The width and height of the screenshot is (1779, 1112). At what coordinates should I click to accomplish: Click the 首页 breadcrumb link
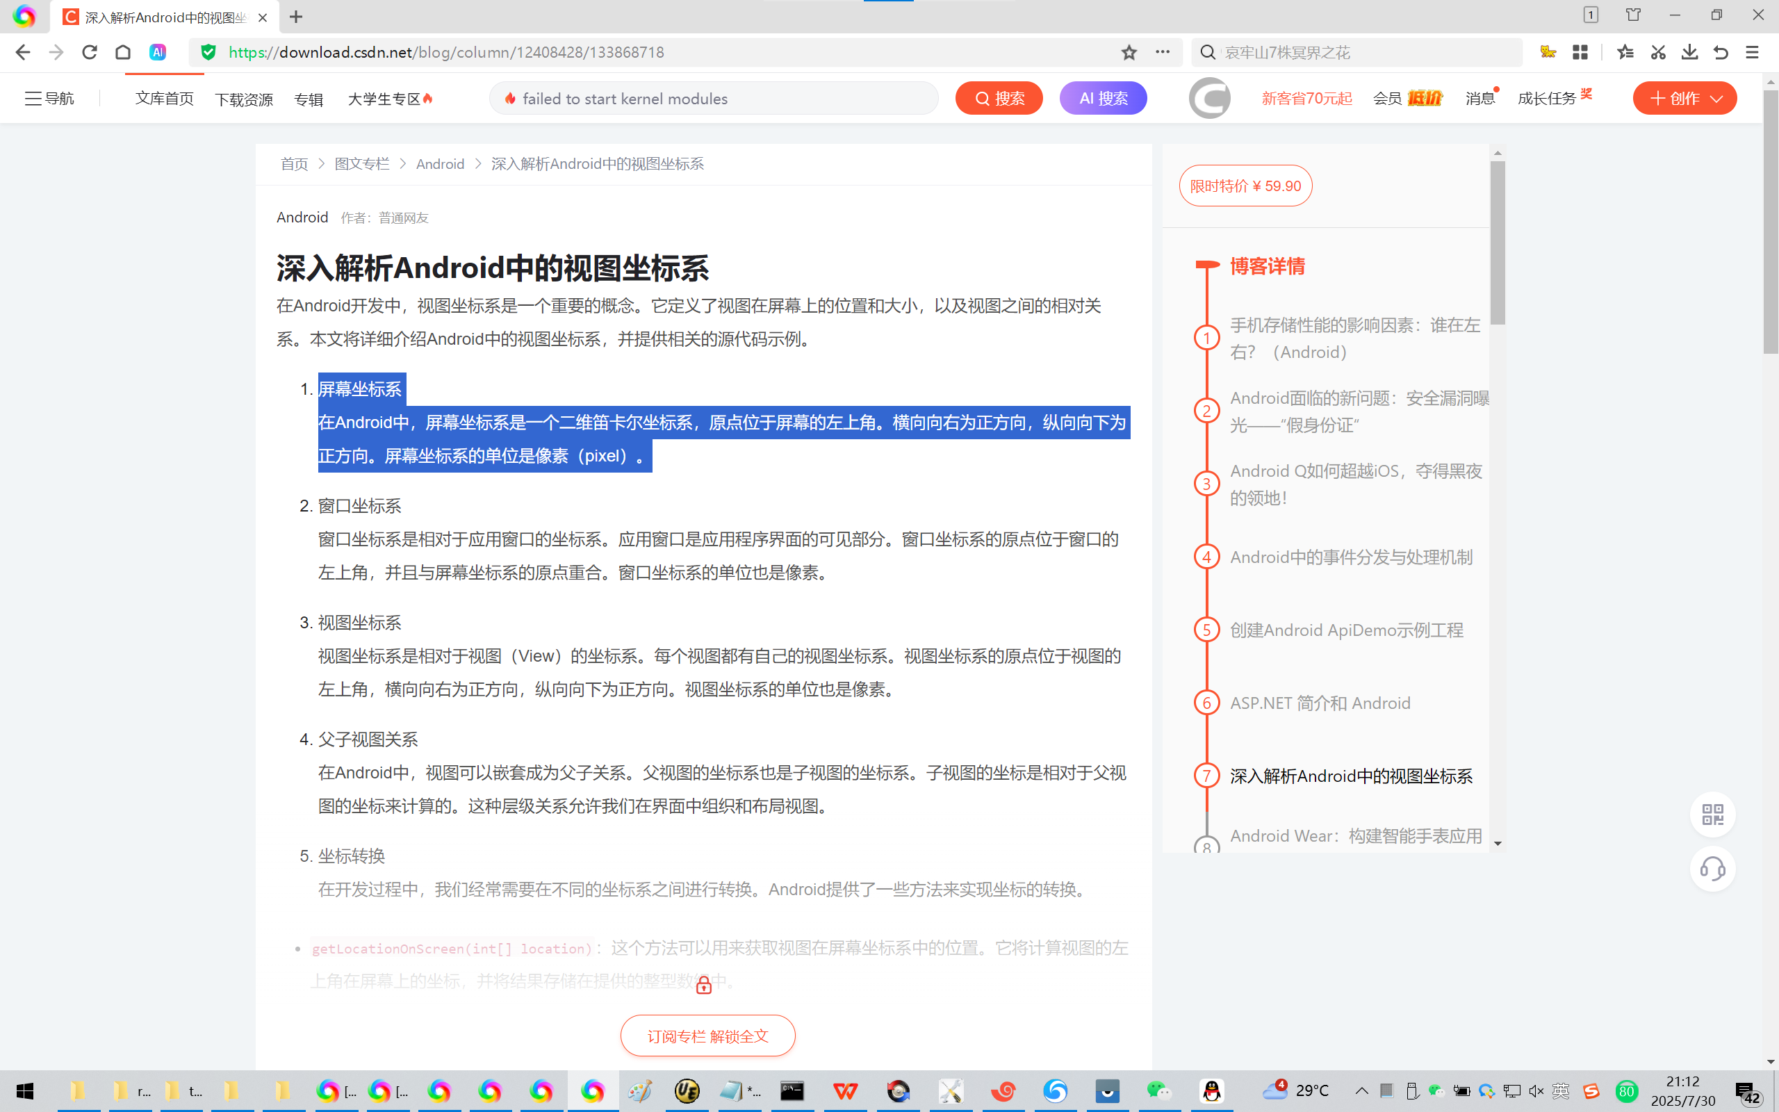294,164
